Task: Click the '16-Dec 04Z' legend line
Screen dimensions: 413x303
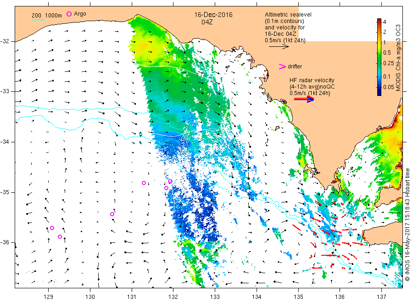Action: (x=280, y=34)
